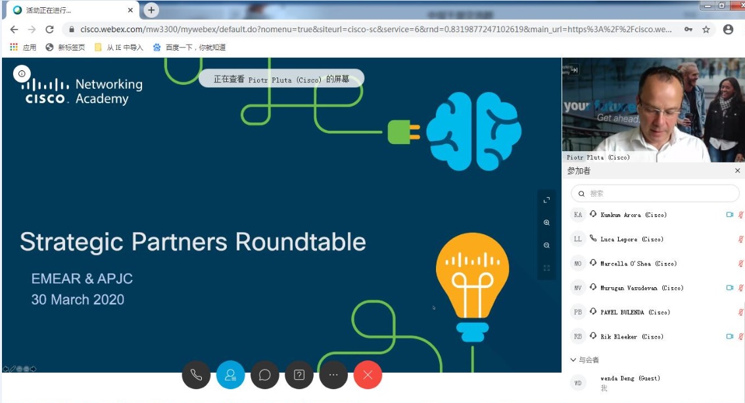This screenshot has width=745, height=403.
Task: Toggle the participants panel button
Action: pos(230,375)
